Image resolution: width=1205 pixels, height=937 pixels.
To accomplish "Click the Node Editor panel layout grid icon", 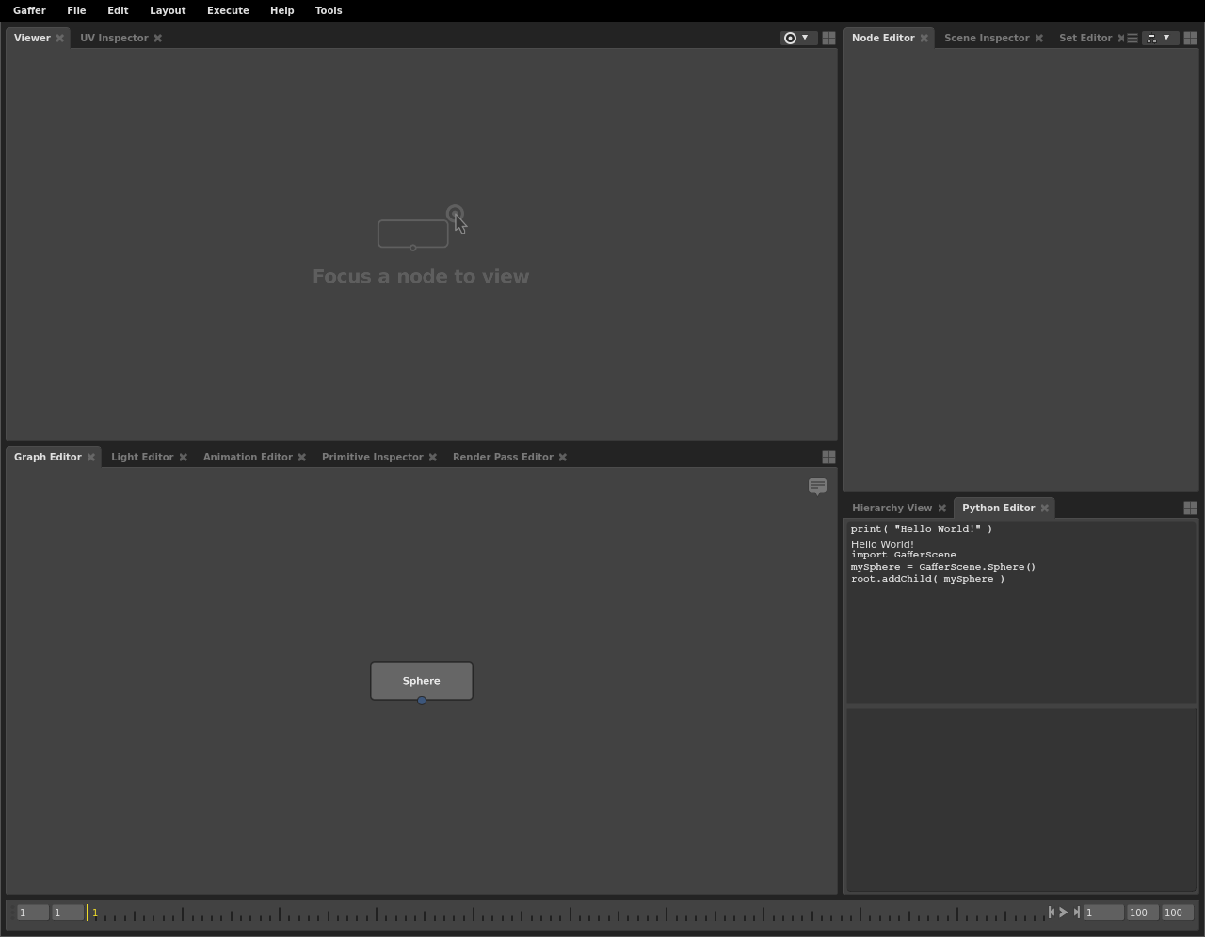I will point(1190,38).
